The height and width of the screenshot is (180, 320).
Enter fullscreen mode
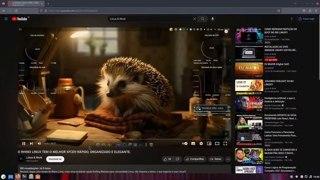(x=225, y=143)
